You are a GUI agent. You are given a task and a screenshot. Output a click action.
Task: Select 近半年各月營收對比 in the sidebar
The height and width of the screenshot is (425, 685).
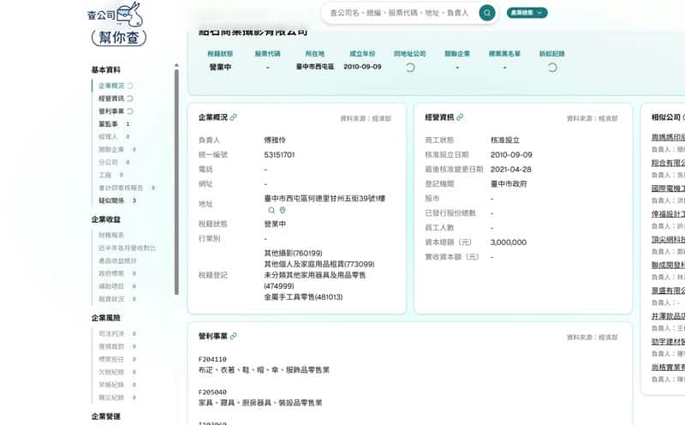point(127,248)
